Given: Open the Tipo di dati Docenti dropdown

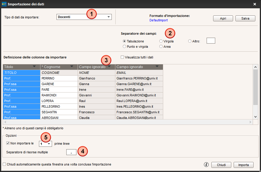Looking at the screenshot, I should point(84,17).
